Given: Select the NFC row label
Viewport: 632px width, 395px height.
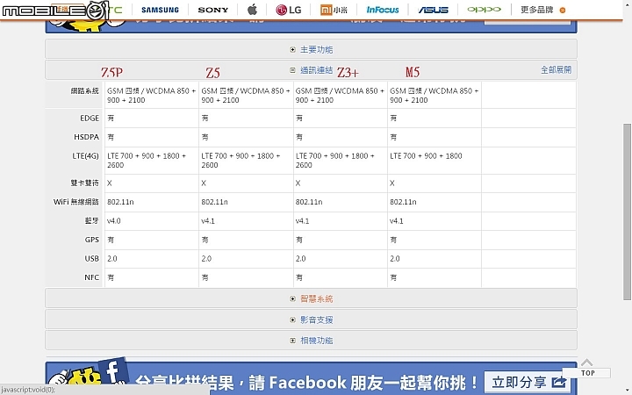Looking at the screenshot, I should click(91, 277).
